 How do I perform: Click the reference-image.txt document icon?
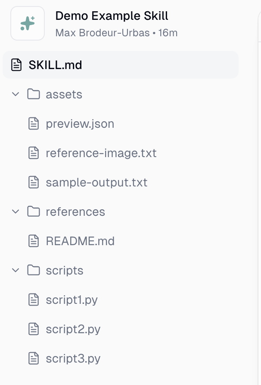point(34,153)
